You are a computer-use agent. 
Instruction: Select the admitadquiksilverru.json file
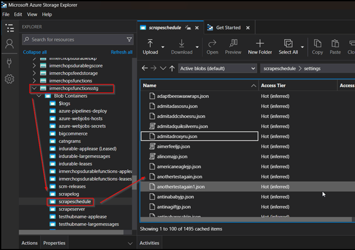pos(182,126)
